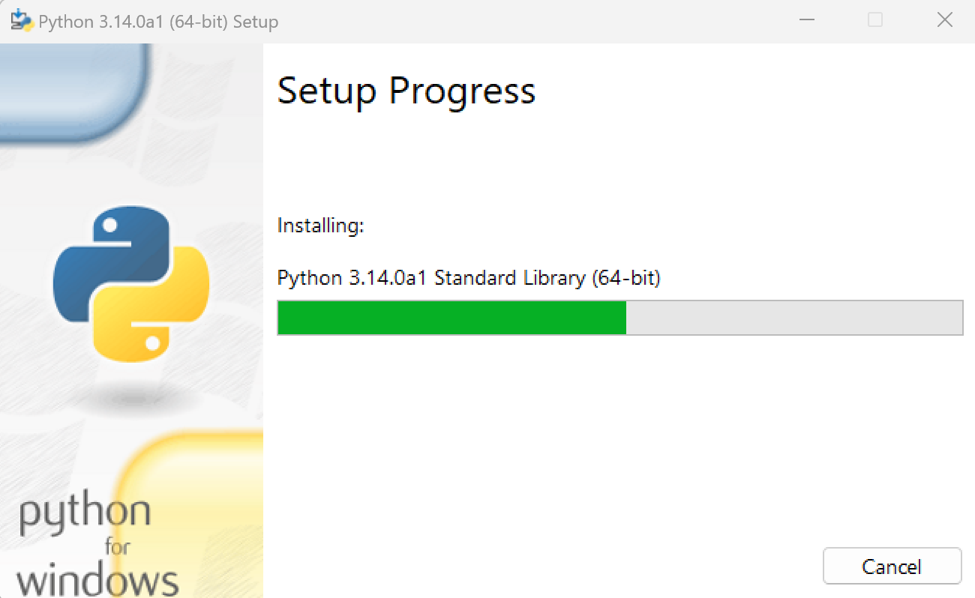The image size is (975, 598).
Task: Click the maximize button of the installer
Action: point(875,20)
